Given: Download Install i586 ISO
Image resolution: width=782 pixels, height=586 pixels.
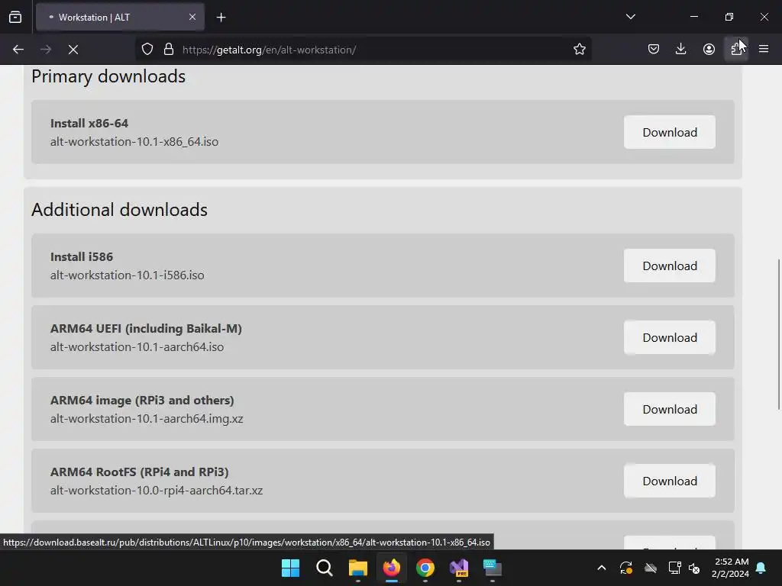Looking at the screenshot, I should [669, 266].
